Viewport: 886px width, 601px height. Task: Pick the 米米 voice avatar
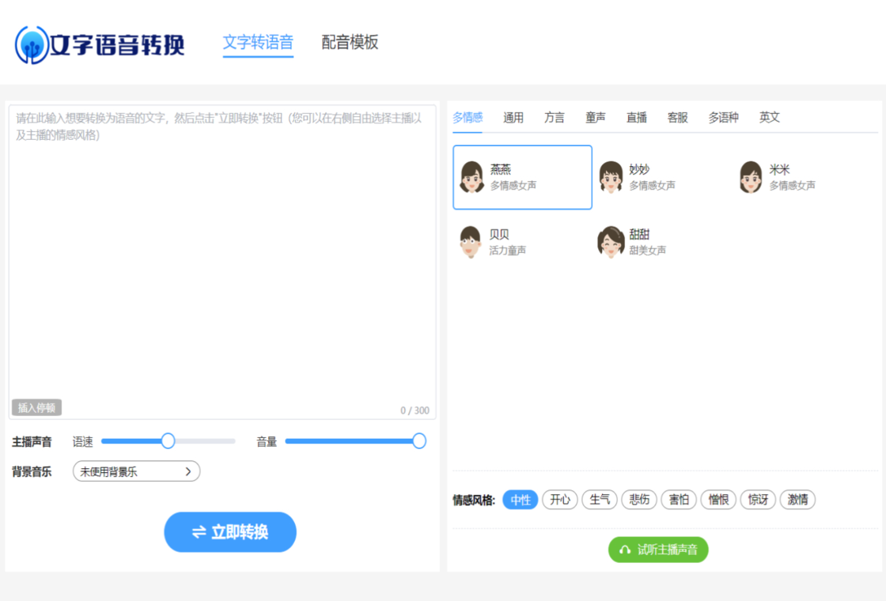point(751,177)
